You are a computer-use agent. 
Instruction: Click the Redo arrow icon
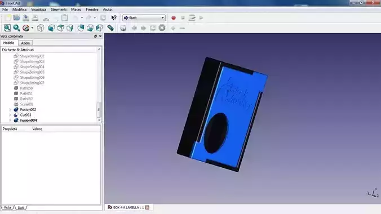click(88, 17)
